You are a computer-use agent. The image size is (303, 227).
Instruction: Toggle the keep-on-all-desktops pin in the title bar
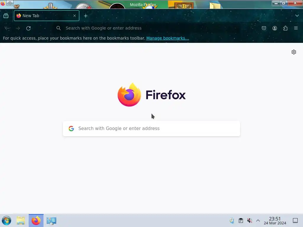(x=10, y=3)
